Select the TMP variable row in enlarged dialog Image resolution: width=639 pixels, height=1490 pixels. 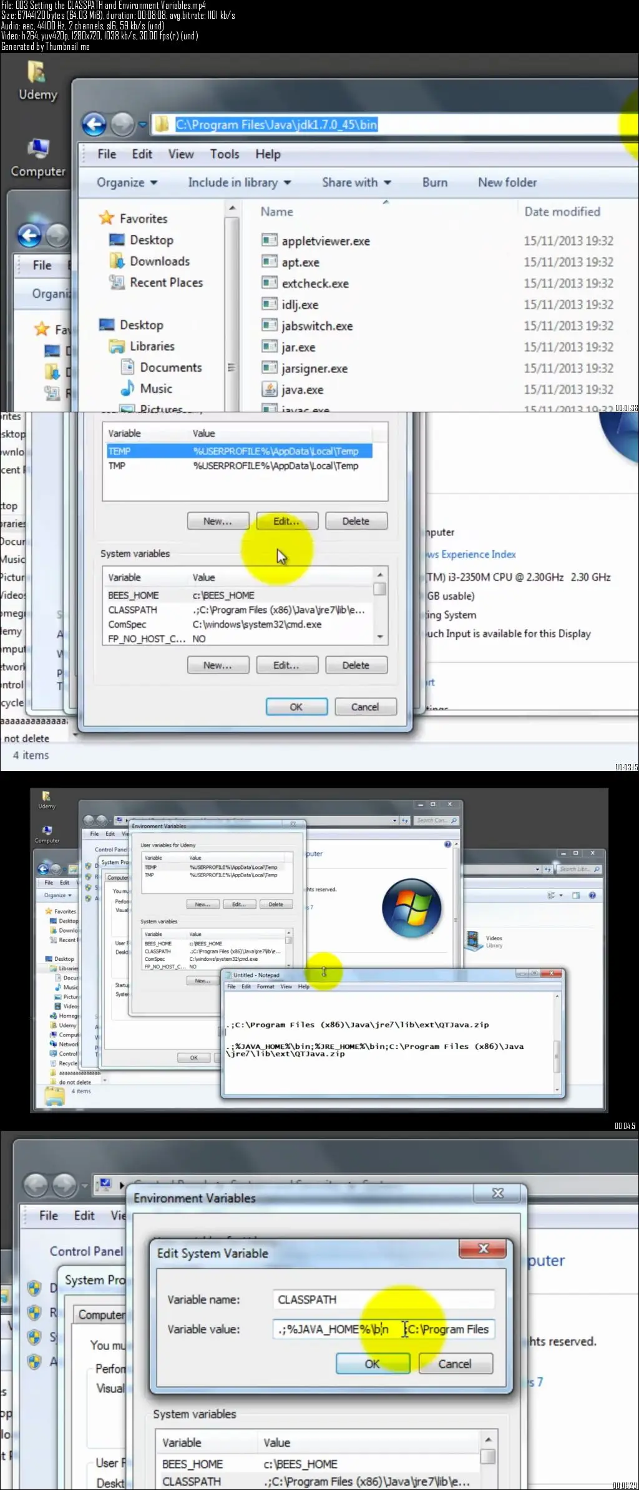240,465
